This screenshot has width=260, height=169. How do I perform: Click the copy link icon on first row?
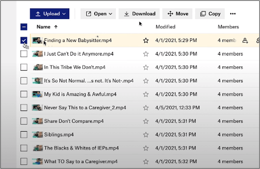tap(257, 41)
